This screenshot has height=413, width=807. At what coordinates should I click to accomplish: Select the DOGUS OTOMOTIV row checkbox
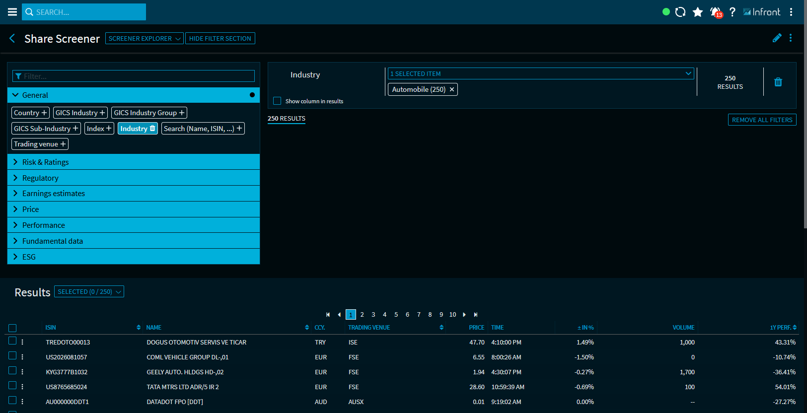pos(12,341)
